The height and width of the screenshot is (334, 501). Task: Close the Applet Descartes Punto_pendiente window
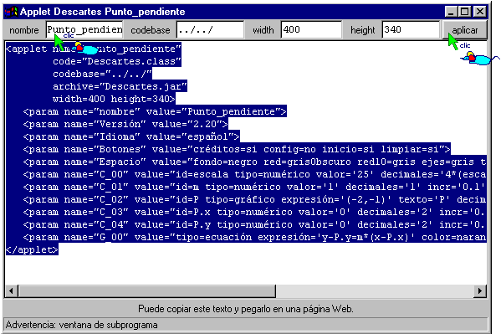(x=479, y=12)
